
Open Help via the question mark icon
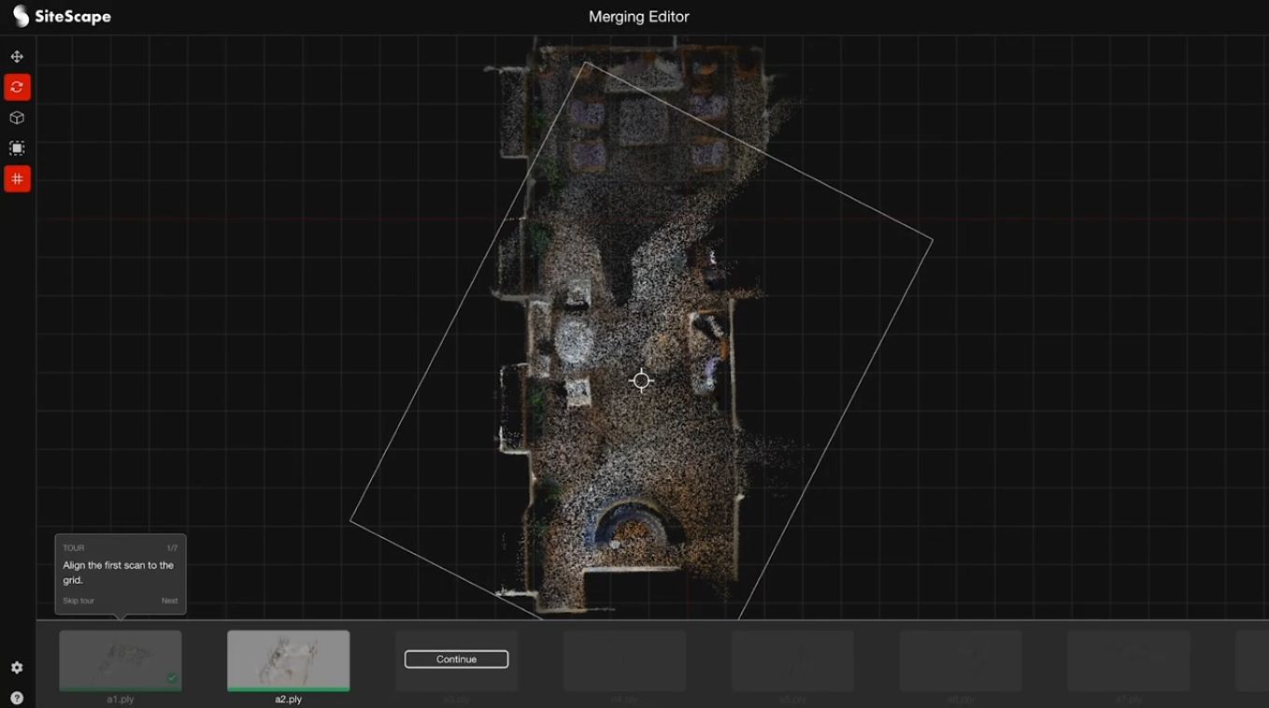[x=17, y=698]
